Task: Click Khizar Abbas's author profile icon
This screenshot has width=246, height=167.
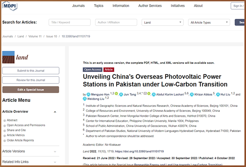Action: [x=192, y=94]
